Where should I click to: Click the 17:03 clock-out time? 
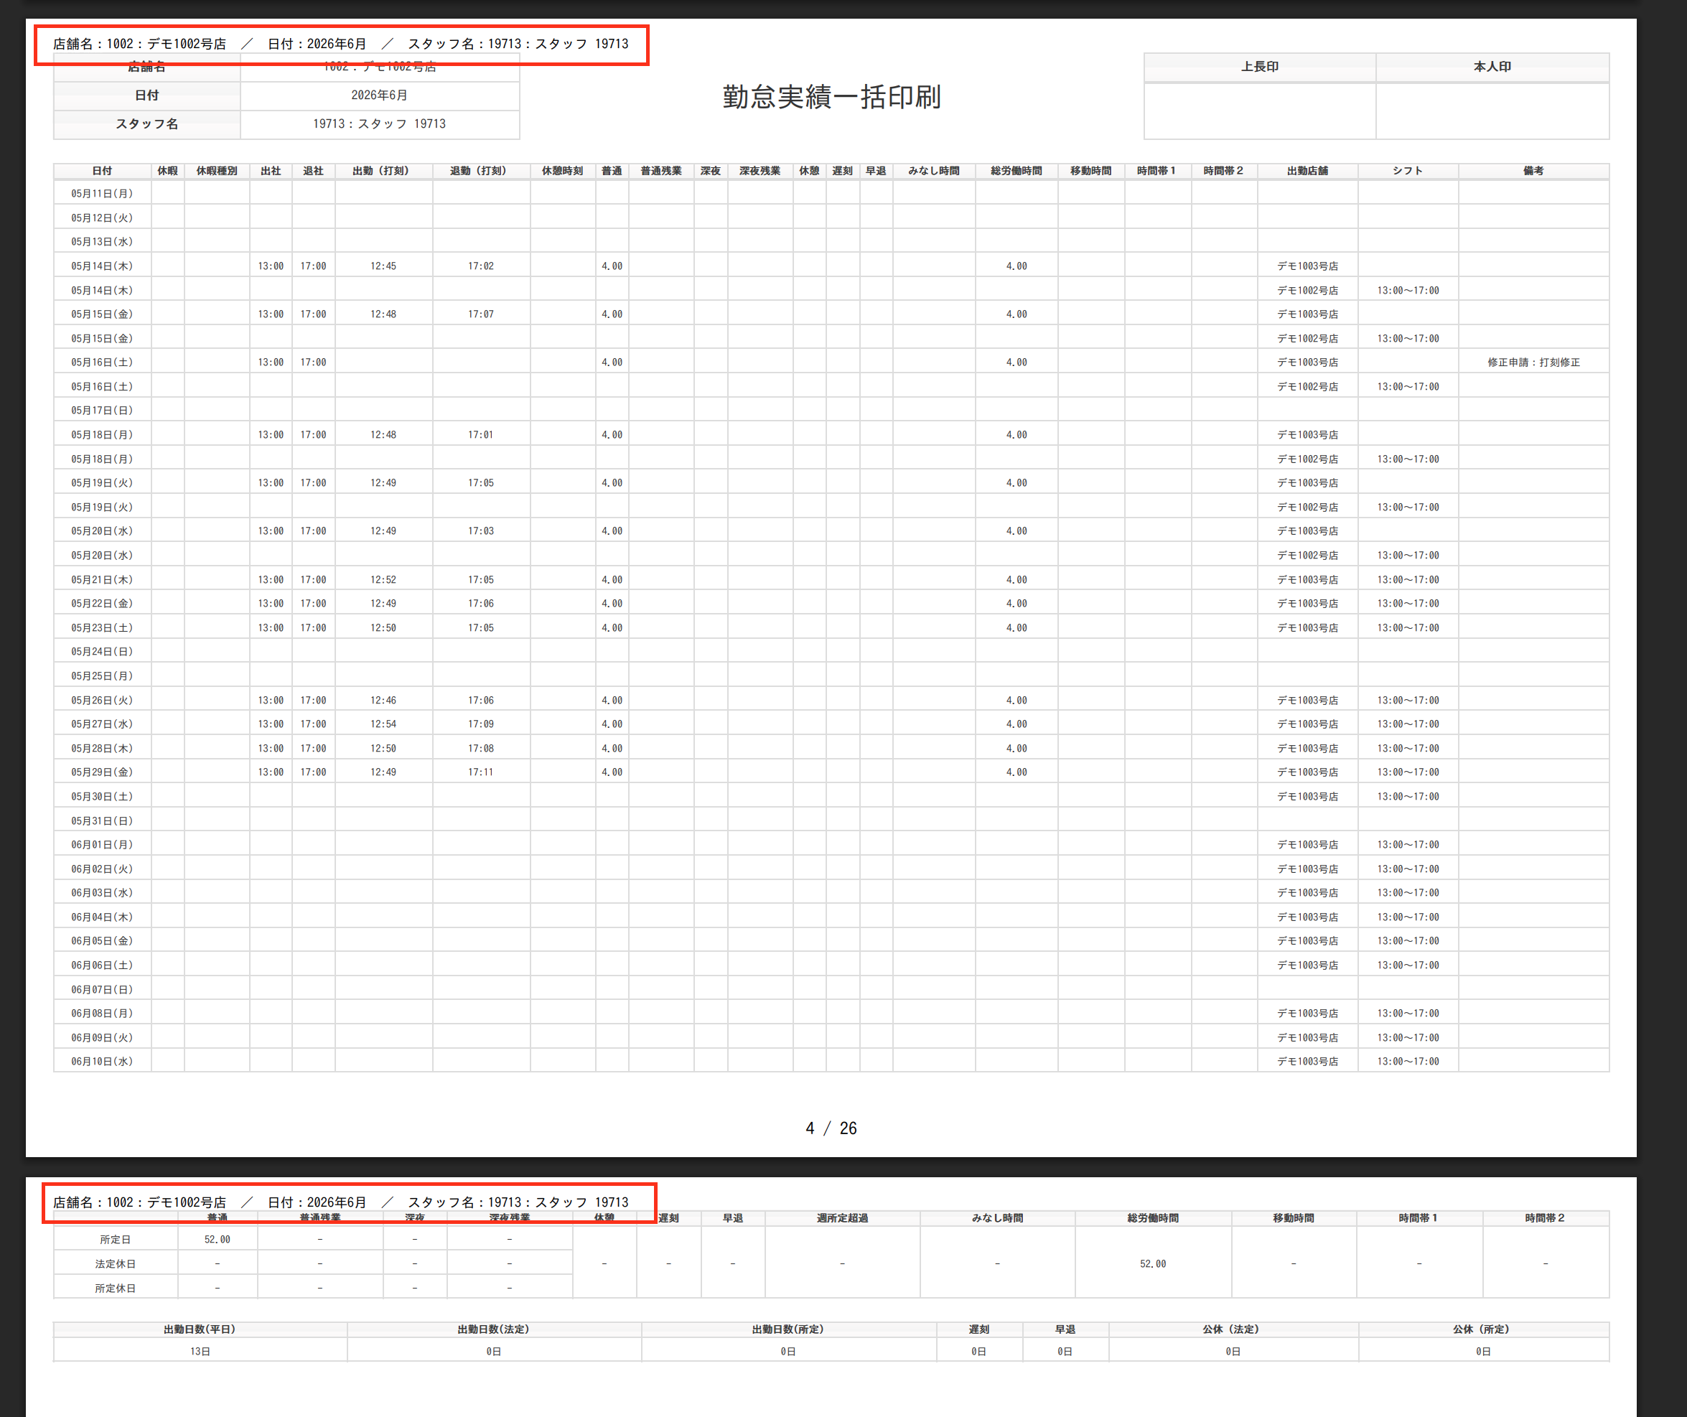coord(480,531)
